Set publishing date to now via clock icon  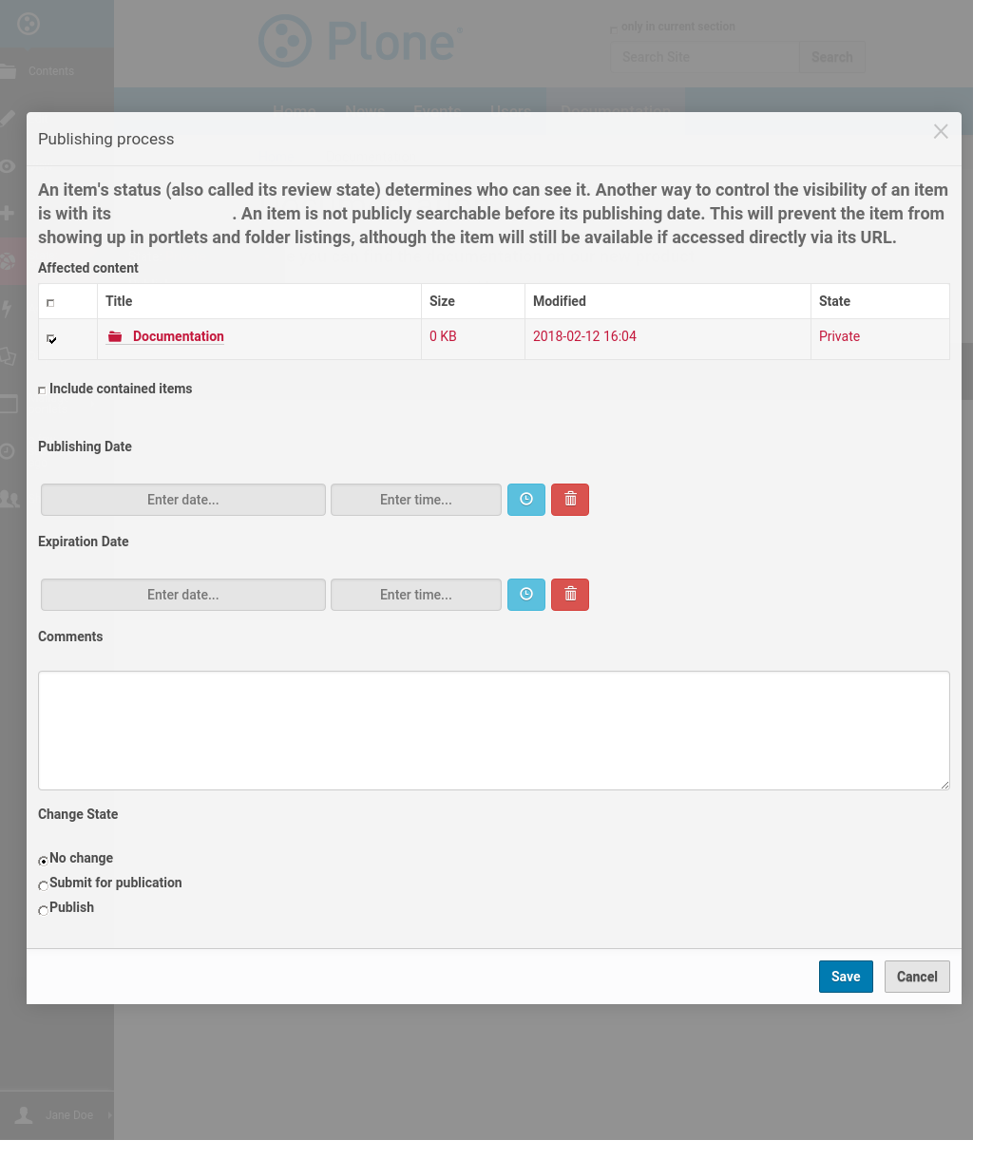525,500
